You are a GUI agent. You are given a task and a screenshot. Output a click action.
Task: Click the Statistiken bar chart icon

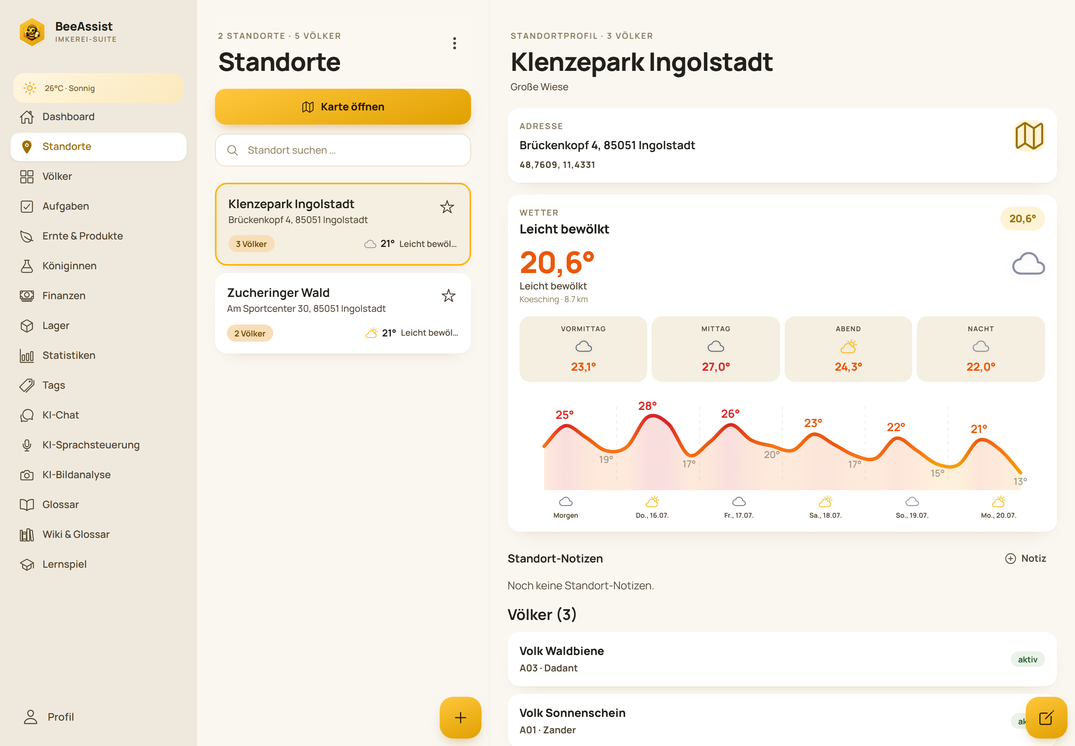tap(27, 356)
